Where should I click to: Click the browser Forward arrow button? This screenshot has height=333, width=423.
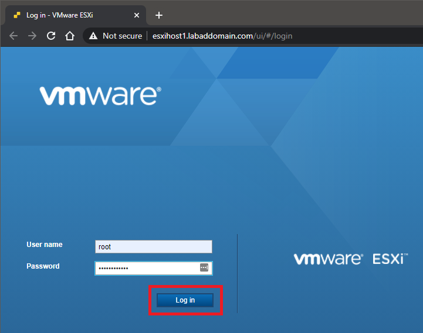pyautogui.click(x=32, y=36)
